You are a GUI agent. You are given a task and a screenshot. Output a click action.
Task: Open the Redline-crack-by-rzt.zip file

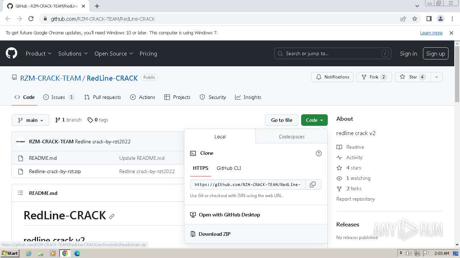pos(55,171)
